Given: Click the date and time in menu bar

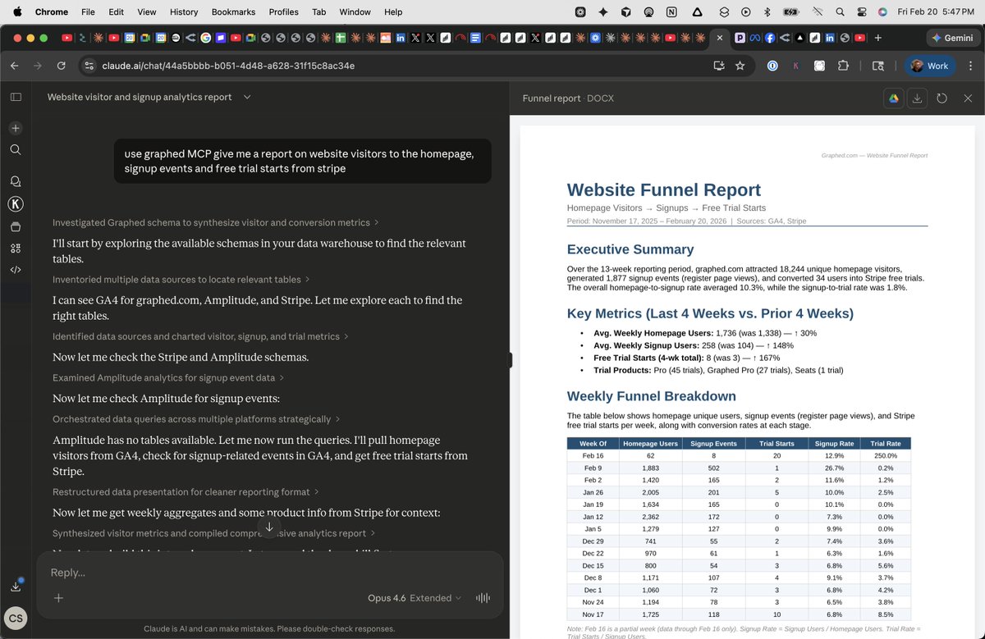Looking at the screenshot, I should (x=936, y=11).
